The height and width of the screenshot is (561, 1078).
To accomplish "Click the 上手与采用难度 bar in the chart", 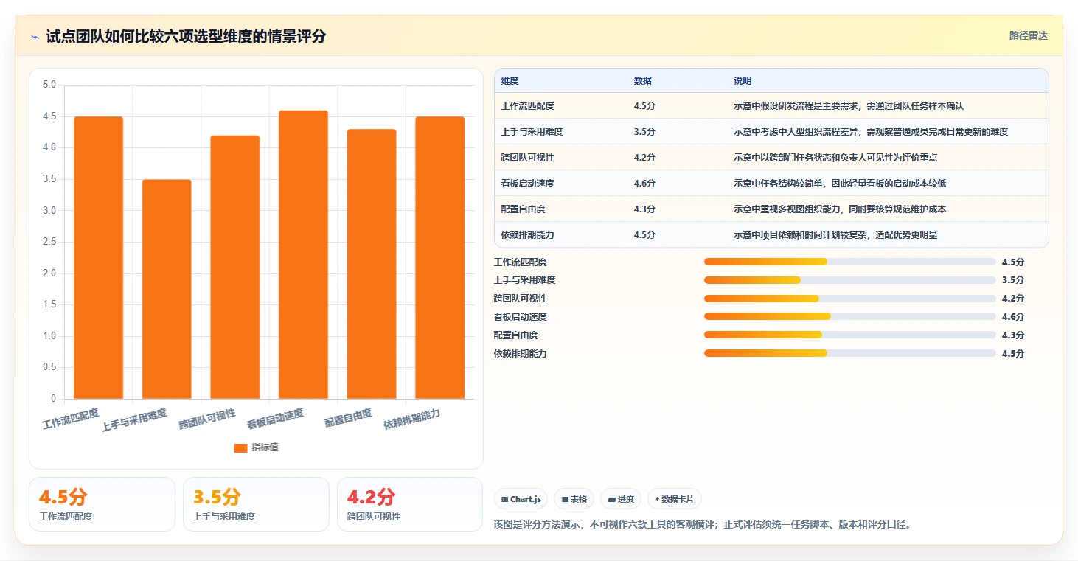I will coord(167,289).
